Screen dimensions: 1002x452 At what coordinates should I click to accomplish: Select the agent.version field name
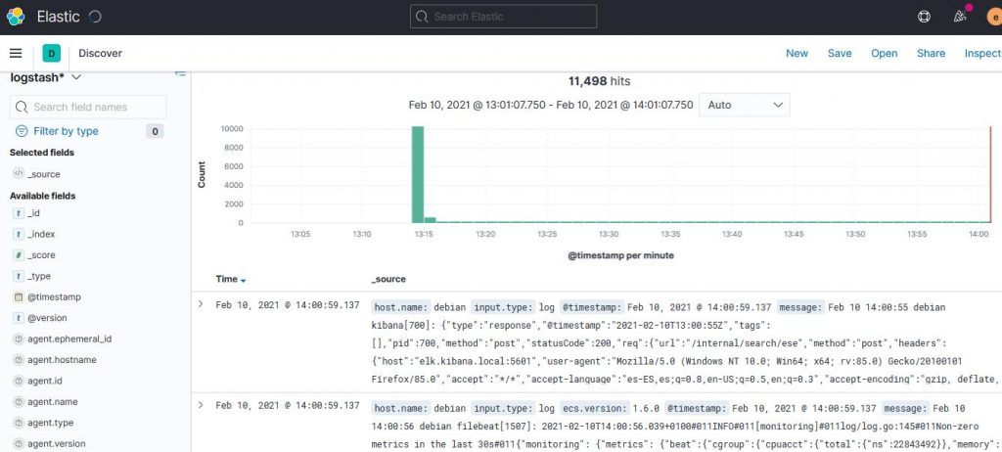(x=56, y=444)
